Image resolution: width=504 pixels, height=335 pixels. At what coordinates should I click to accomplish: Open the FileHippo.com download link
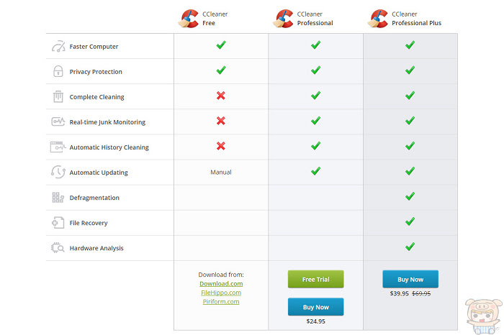pos(221,293)
